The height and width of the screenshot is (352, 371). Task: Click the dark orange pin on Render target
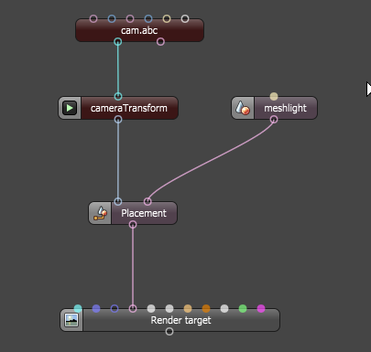tap(206, 308)
